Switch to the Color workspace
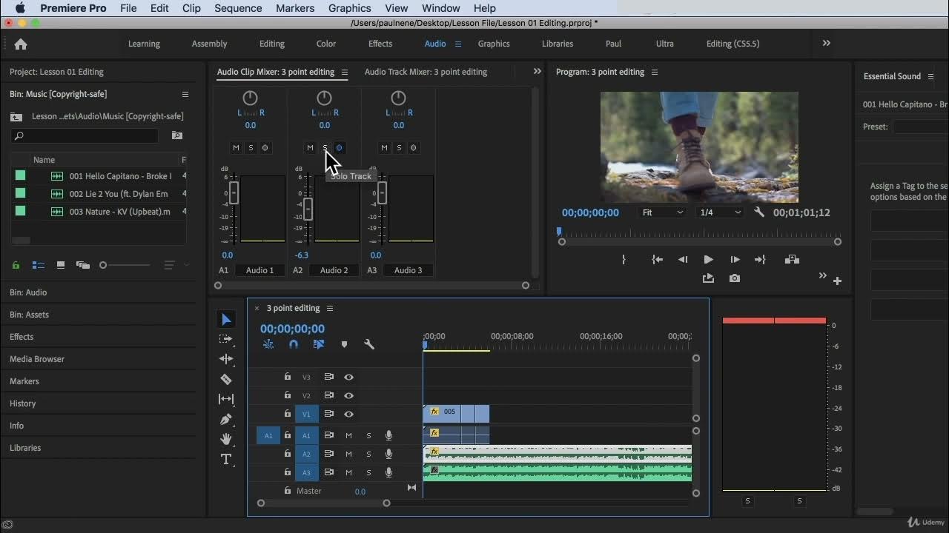949x533 pixels. click(x=326, y=44)
